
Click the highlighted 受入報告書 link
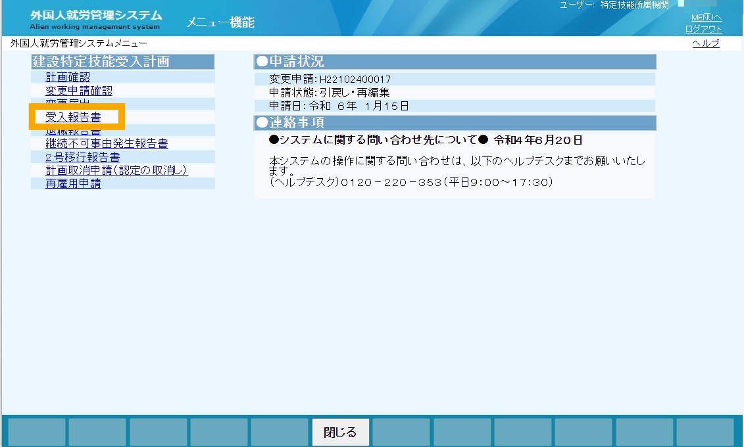(x=73, y=116)
